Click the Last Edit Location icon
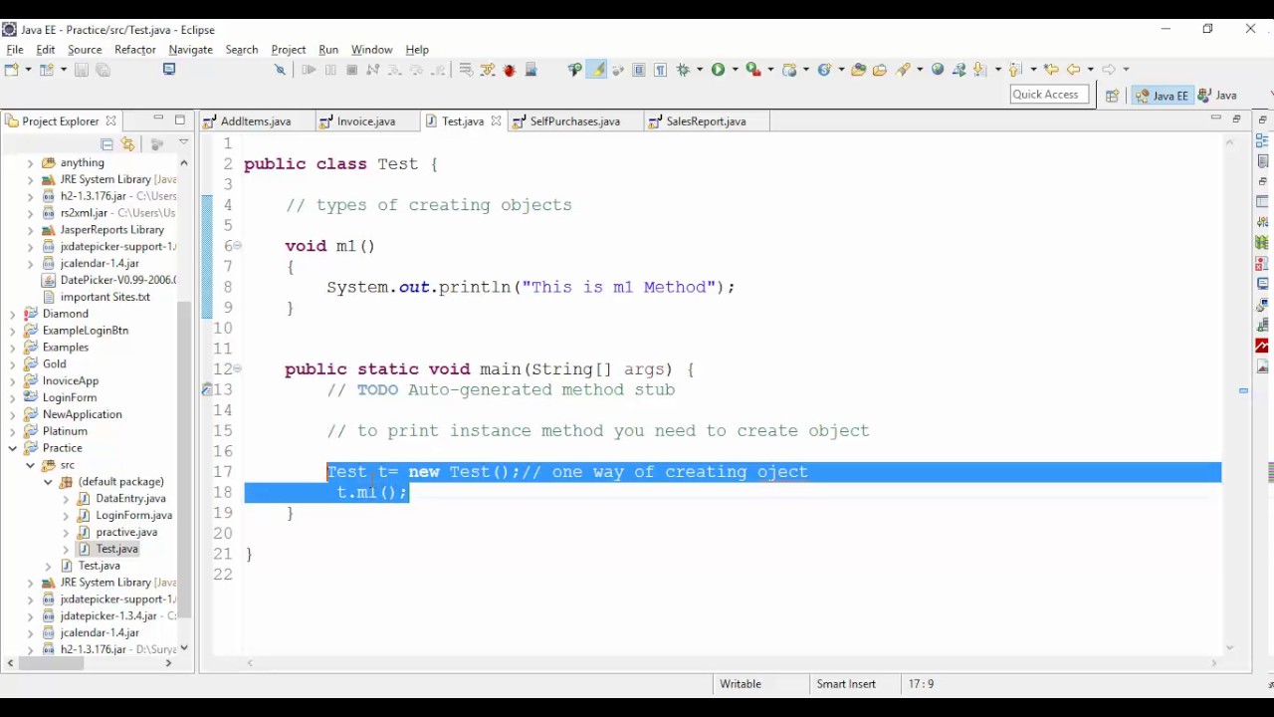1274x717 pixels. 1051,70
